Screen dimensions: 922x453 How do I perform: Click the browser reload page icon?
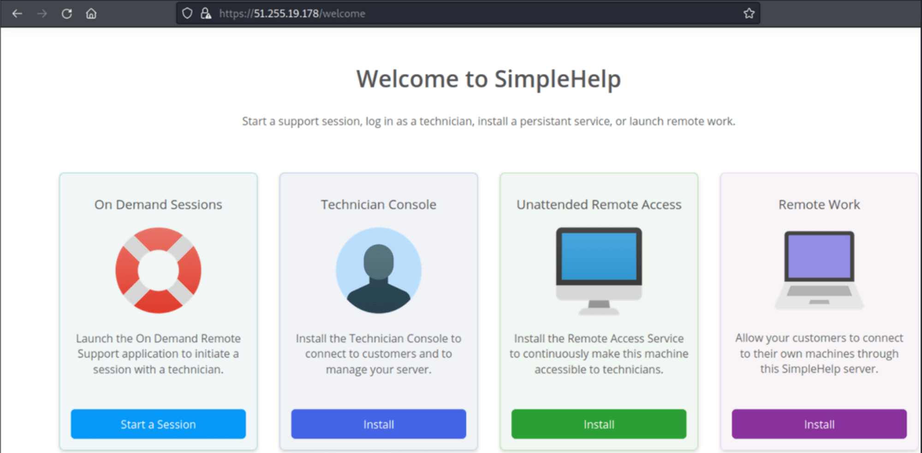pyautogui.click(x=66, y=13)
